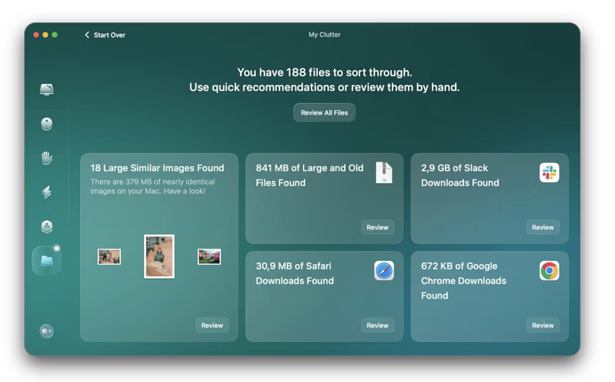Click the Safari compass icon
The width and height of the screenshot is (615, 382).
click(x=384, y=270)
